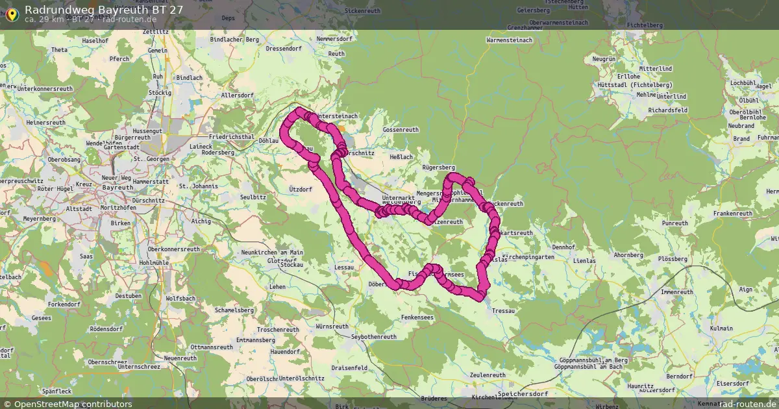Click the Troschenreuth place label
This screenshot has height=409, width=779.
(x=277, y=330)
